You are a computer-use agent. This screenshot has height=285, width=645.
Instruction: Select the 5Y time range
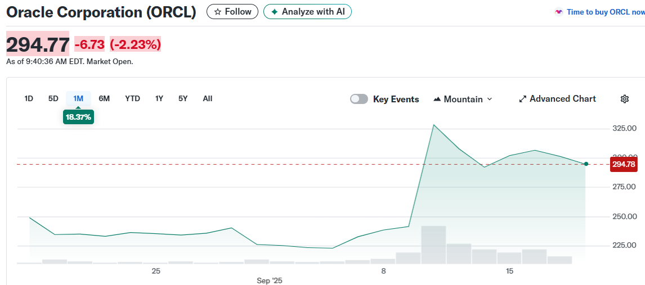(x=183, y=98)
